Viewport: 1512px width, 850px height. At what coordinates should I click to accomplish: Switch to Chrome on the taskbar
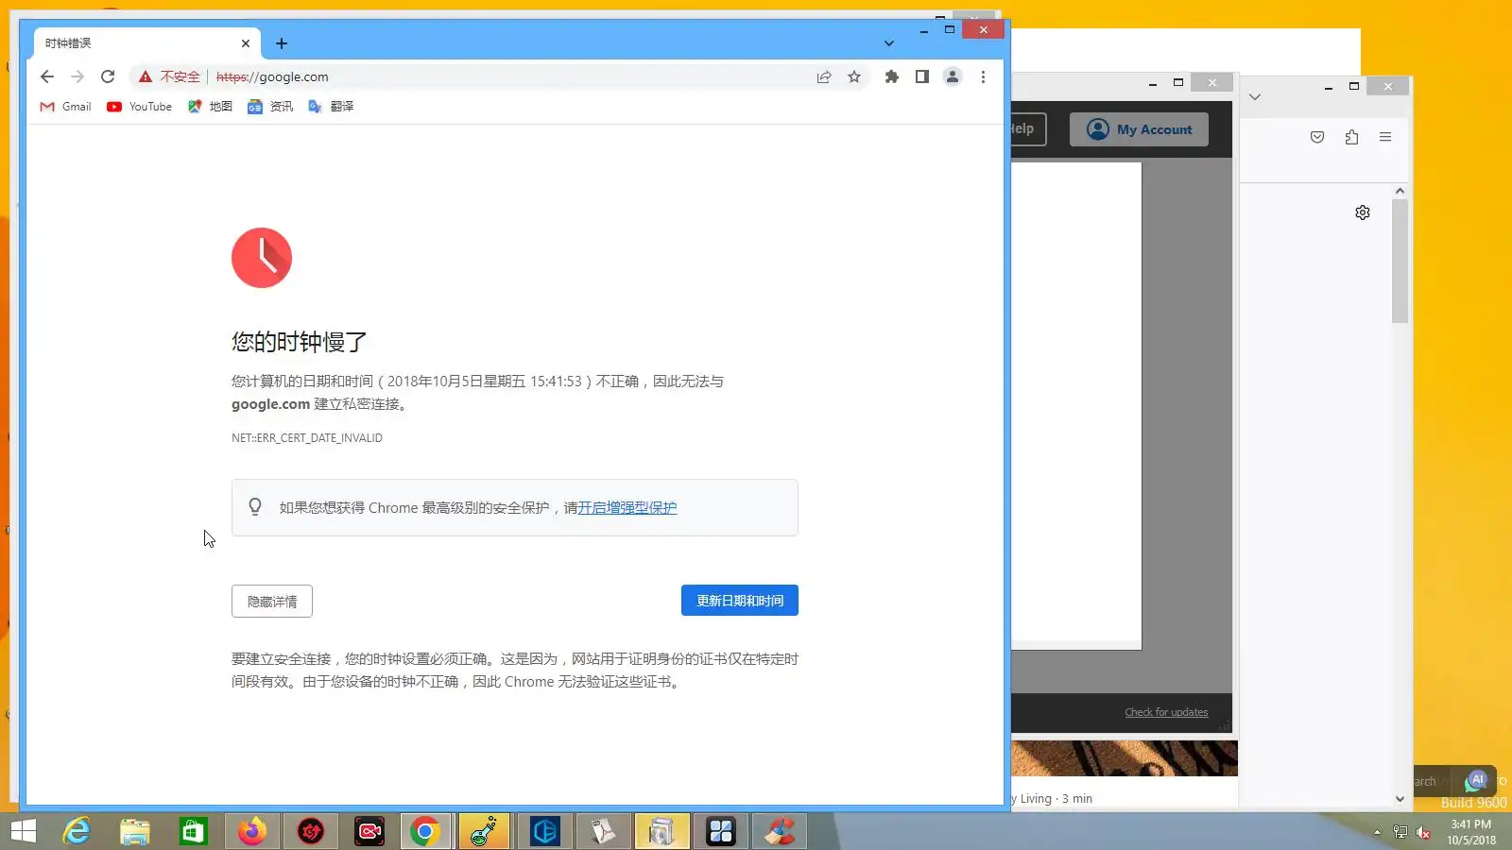click(x=425, y=831)
